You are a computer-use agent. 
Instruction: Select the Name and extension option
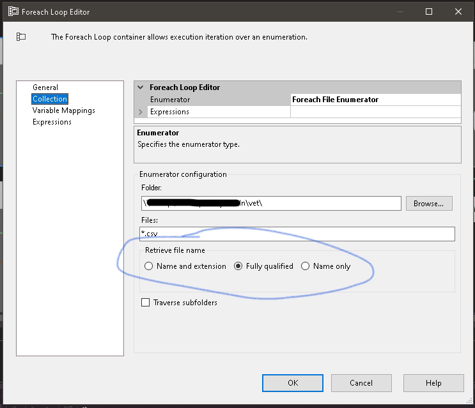(149, 266)
